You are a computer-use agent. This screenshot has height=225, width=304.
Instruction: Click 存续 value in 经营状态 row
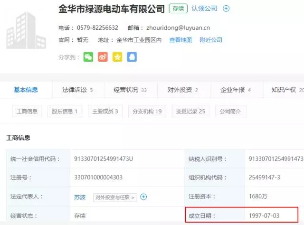coord(80,216)
